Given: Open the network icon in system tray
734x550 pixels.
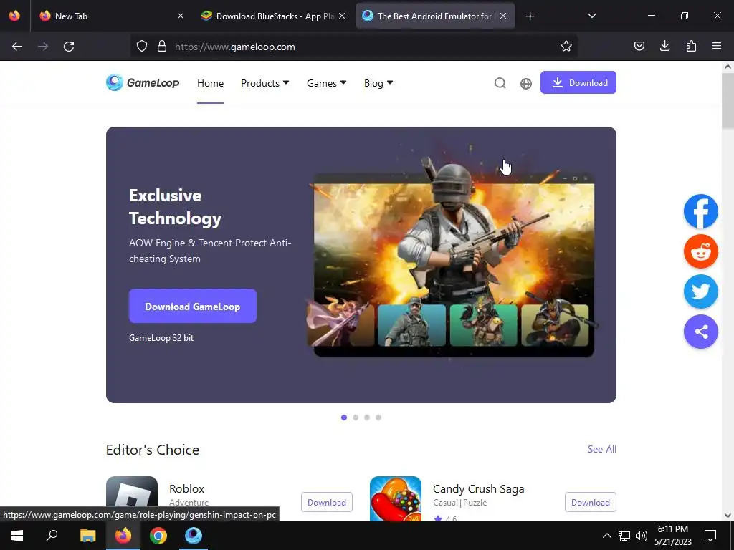Looking at the screenshot, I should coord(624,536).
